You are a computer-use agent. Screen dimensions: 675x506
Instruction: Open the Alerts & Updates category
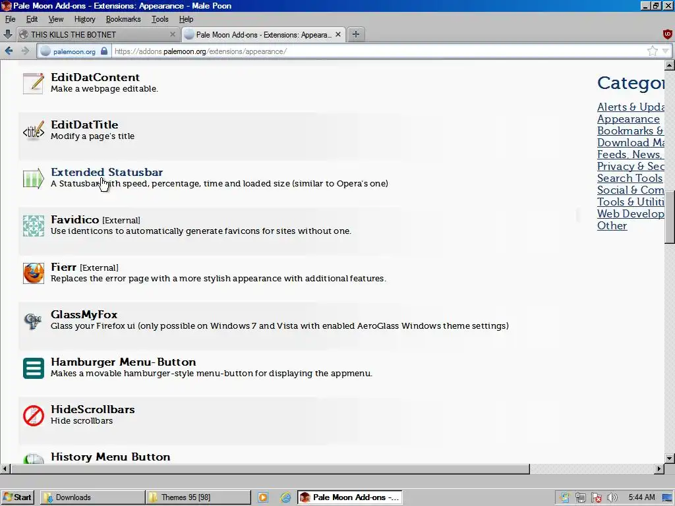(x=631, y=107)
